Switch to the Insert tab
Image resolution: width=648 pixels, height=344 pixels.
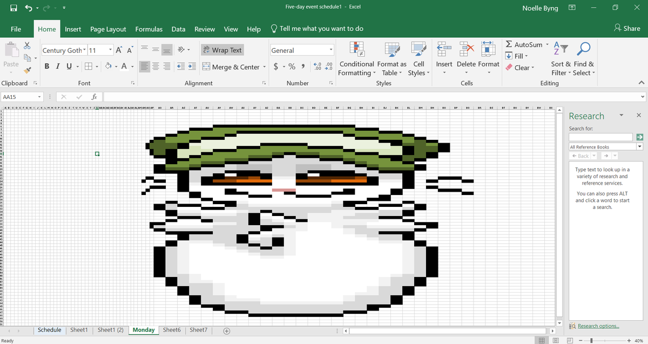[x=73, y=29]
